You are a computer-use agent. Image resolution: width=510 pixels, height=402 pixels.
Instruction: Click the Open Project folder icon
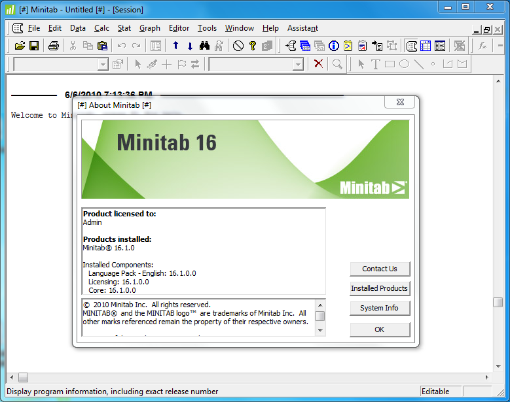20,46
